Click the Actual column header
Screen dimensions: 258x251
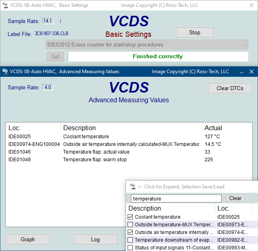(x=213, y=128)
